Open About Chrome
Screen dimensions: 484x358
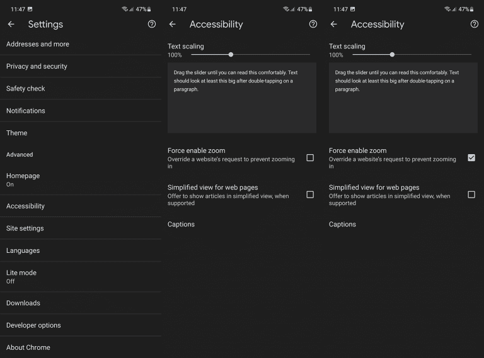(x=28, y=347)
